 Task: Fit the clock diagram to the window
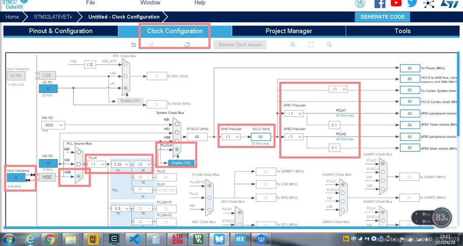coord(311,45)
